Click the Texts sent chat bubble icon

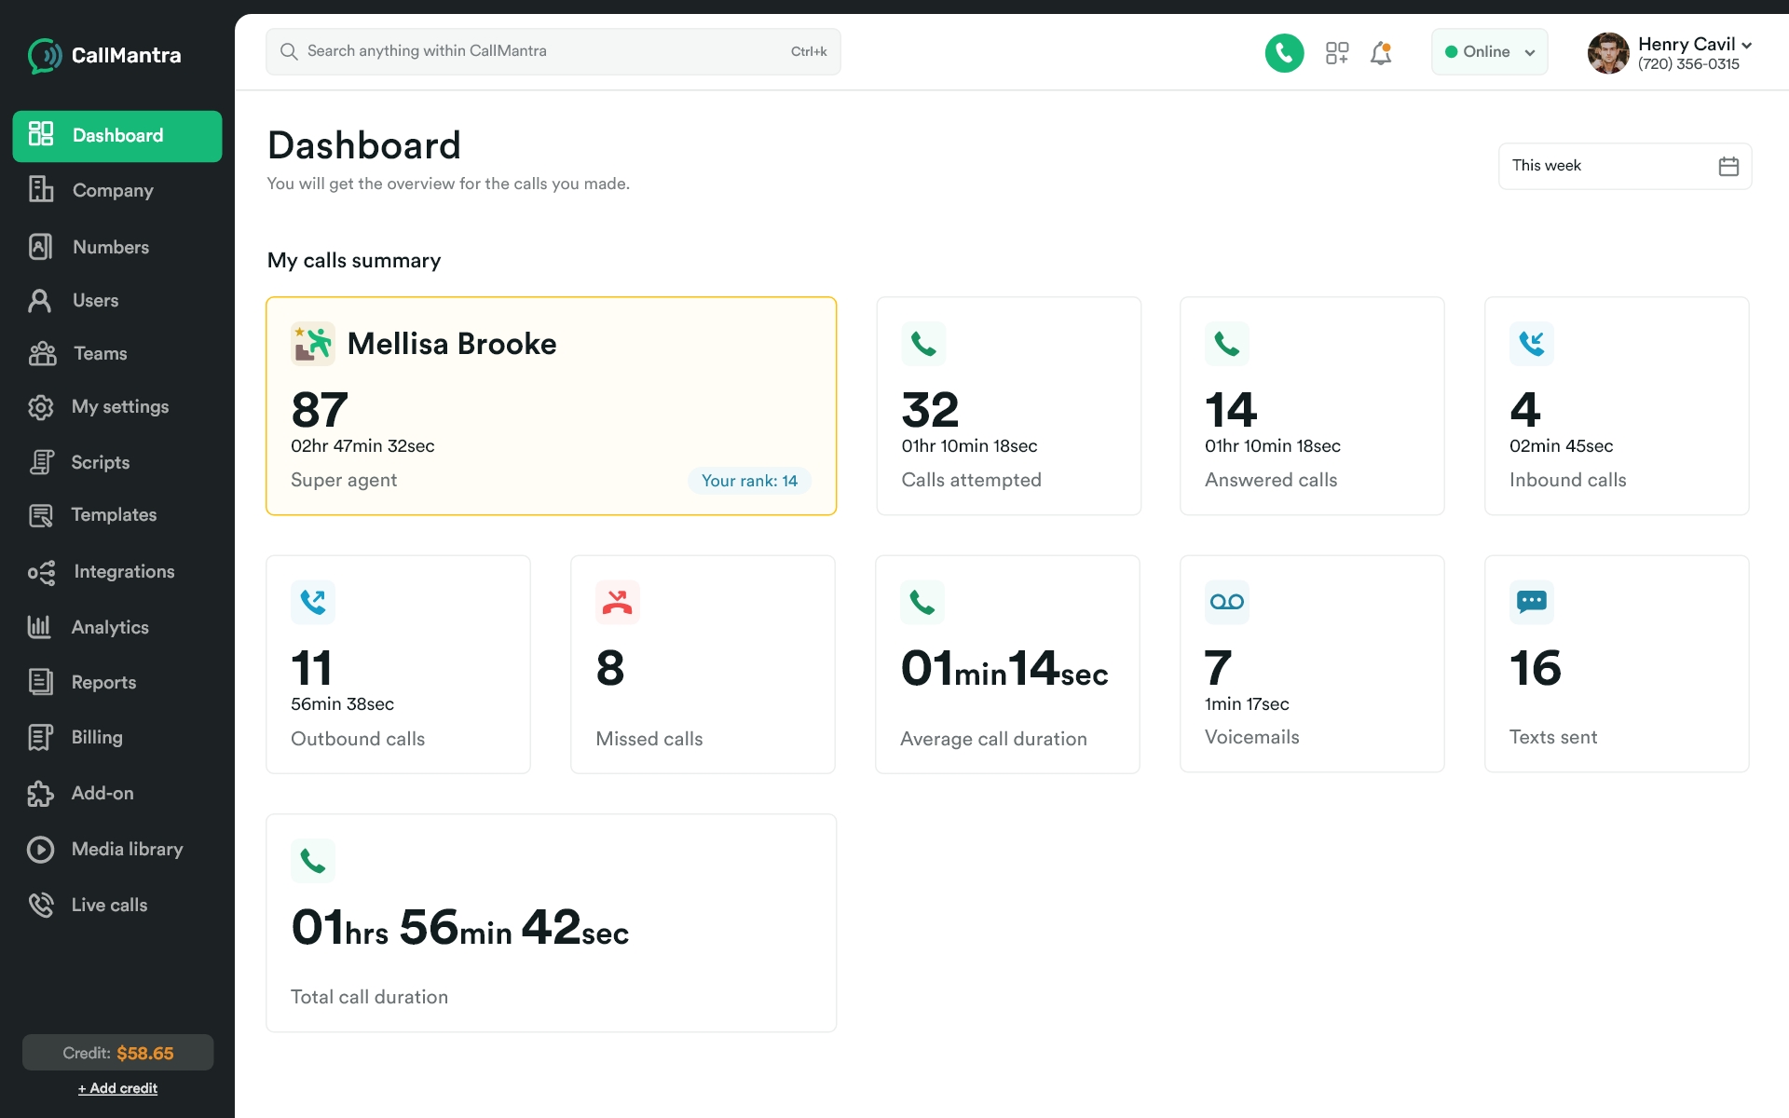[1531, 602]
